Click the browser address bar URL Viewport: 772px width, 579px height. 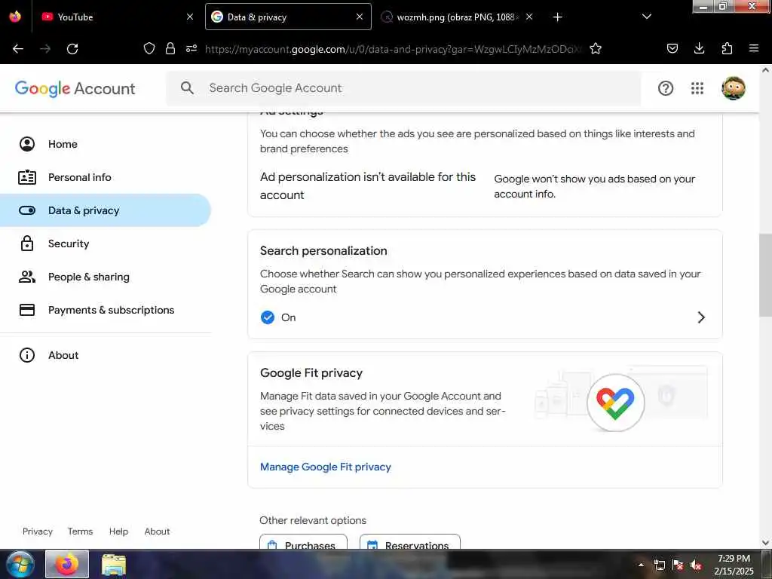393,49
